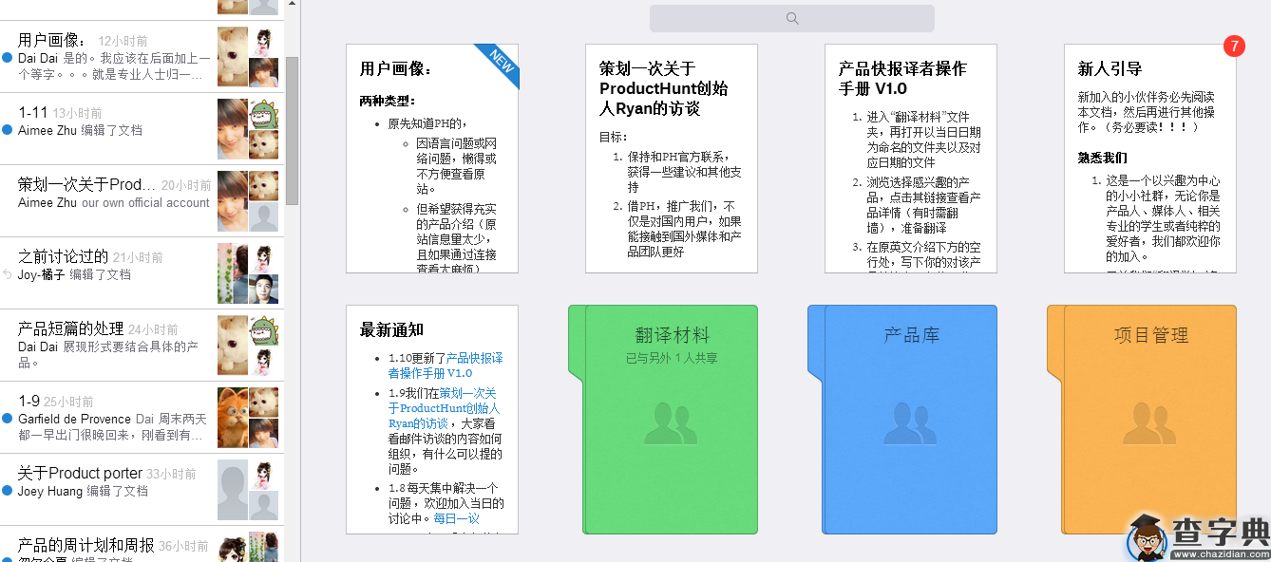Click the blue unread dot beside Joey Huang
Viewport: 1271px width, 562px height.
pyautogui.click(x=8, y=492)
